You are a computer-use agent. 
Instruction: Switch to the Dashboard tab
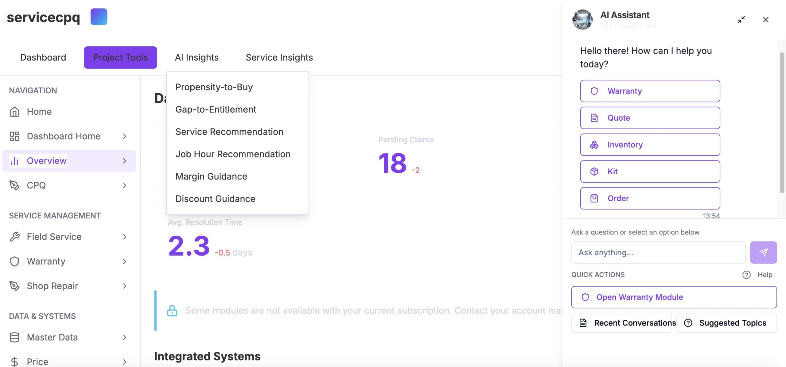(x=43, y=57)
